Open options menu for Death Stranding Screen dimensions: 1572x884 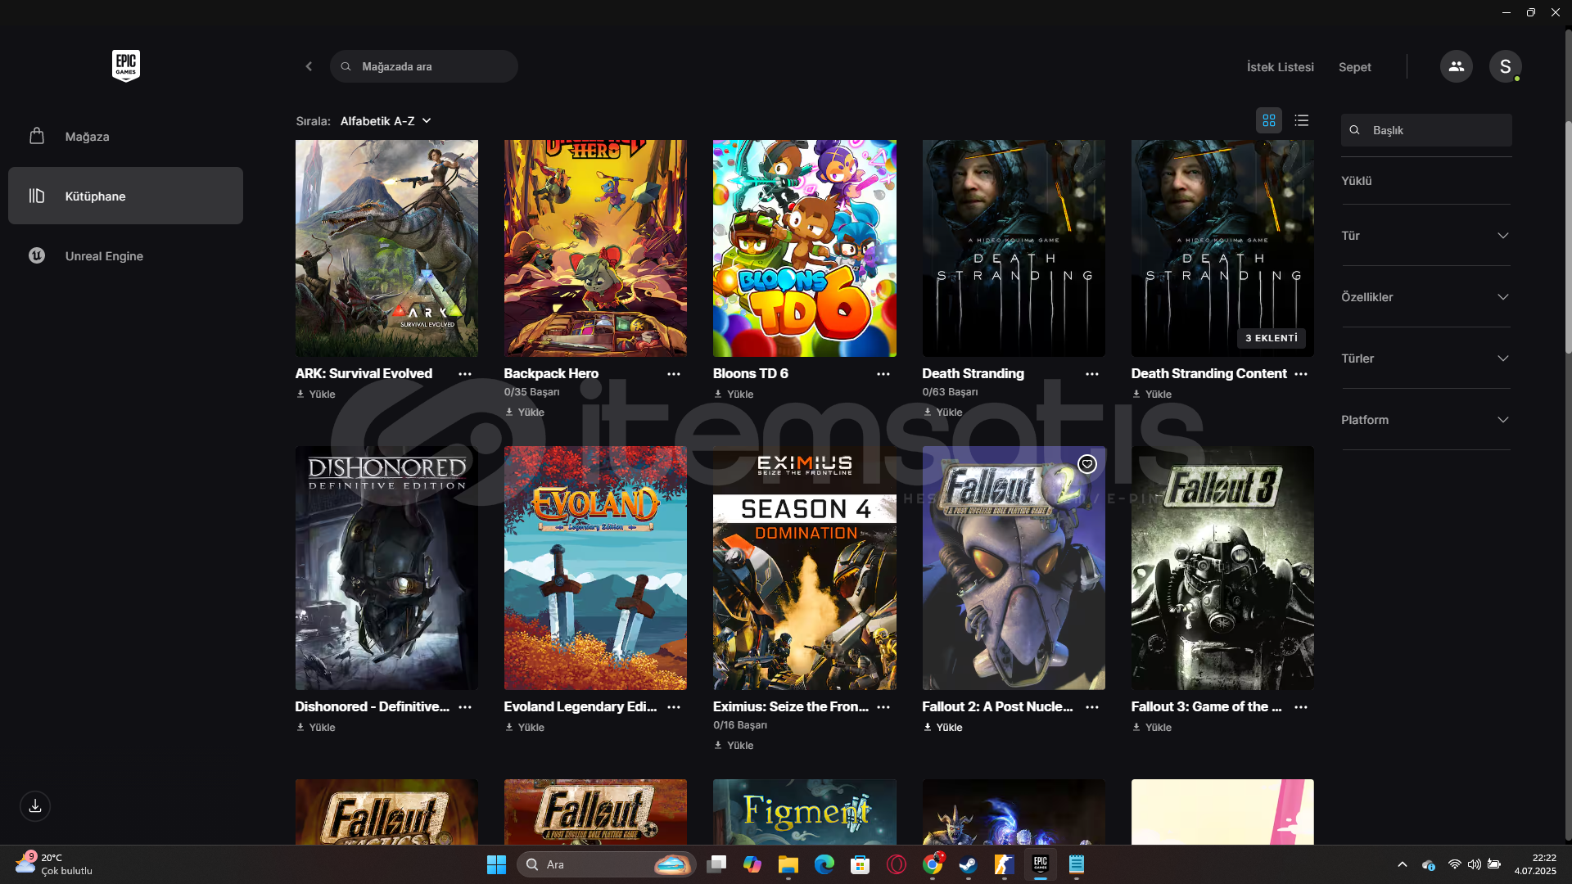click(1092, 374)
